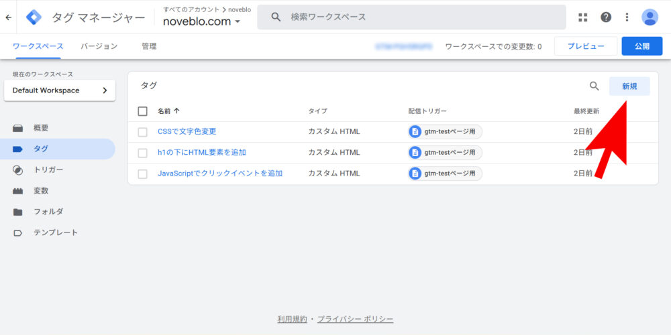Check the box for h1の下にHTML要素を追加
Image resolution: width=671 pixels, height=335 pixels.
point(142,153)
